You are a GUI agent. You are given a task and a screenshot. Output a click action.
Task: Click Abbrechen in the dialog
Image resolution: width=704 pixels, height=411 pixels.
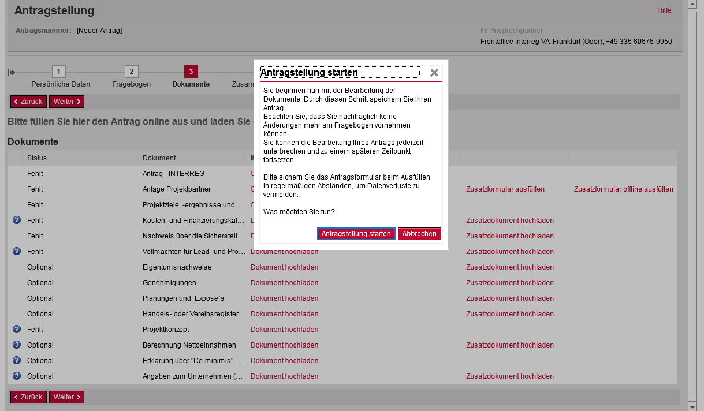[419, 234]
